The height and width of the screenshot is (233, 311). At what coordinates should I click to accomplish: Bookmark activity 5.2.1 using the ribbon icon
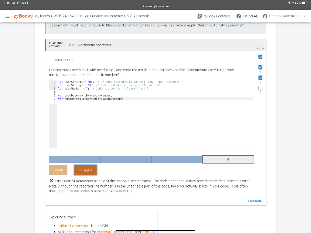click(x=260, y=45)
